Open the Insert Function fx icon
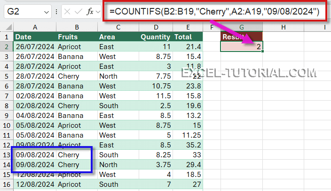 90,12
